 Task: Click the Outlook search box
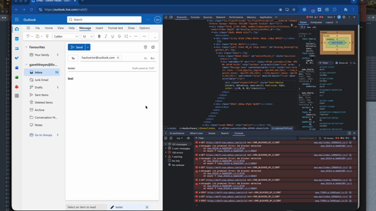105,19
